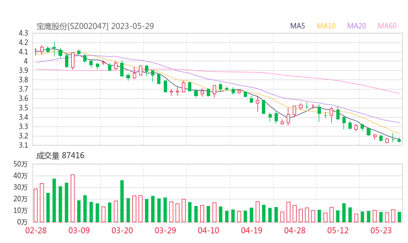Select the last candlestick near 3.15

[399, 140]
